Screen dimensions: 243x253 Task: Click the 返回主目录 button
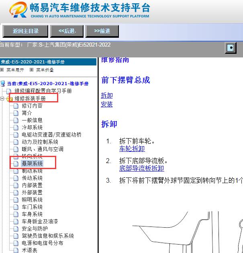click(25, 31)
